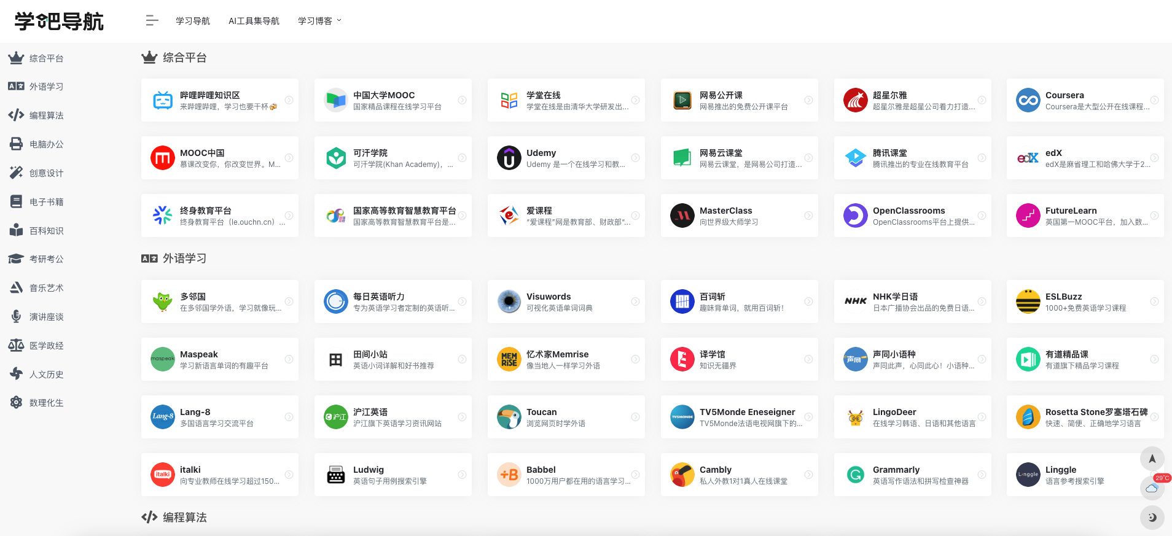Screen dimensions: 1172x536
Task: Click the arrow on the 译学馆 card
Action: click(x=808, y=359)
